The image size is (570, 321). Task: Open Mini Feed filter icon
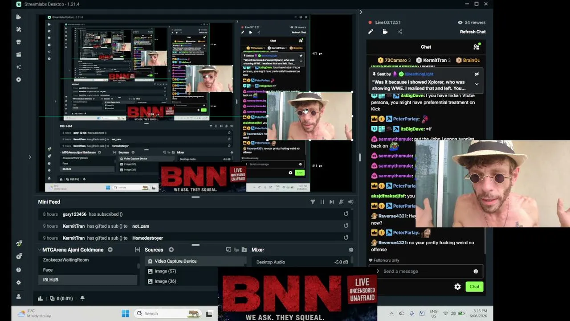[x=313, y=202]
